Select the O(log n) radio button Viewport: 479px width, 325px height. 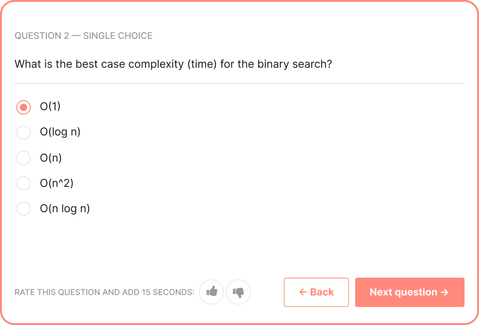coord(23,132)
